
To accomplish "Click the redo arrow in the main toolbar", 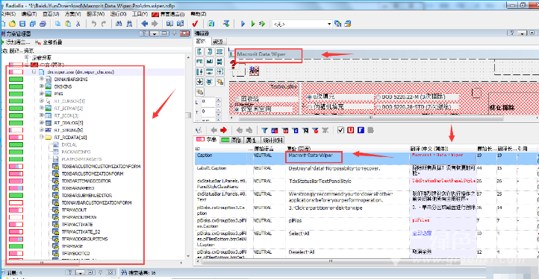I will pyautogui.click(x=104, y=24).
